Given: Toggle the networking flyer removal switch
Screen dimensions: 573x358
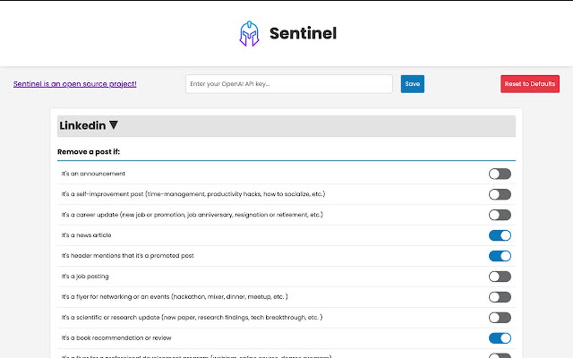Looking at the screenshot, I should [499, 297].
